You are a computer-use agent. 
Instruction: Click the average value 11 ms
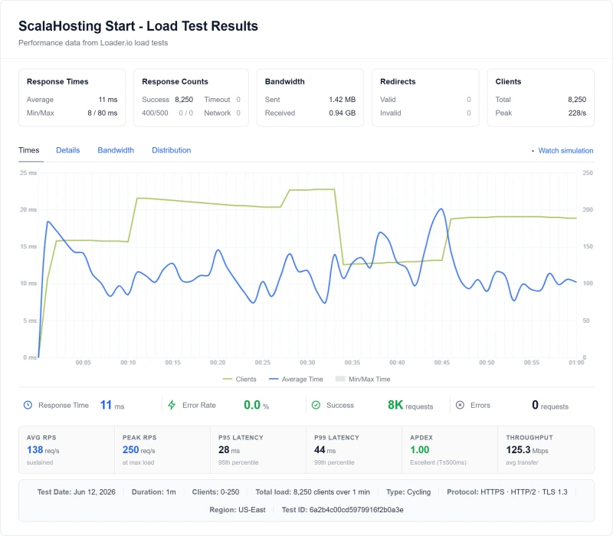108,100
